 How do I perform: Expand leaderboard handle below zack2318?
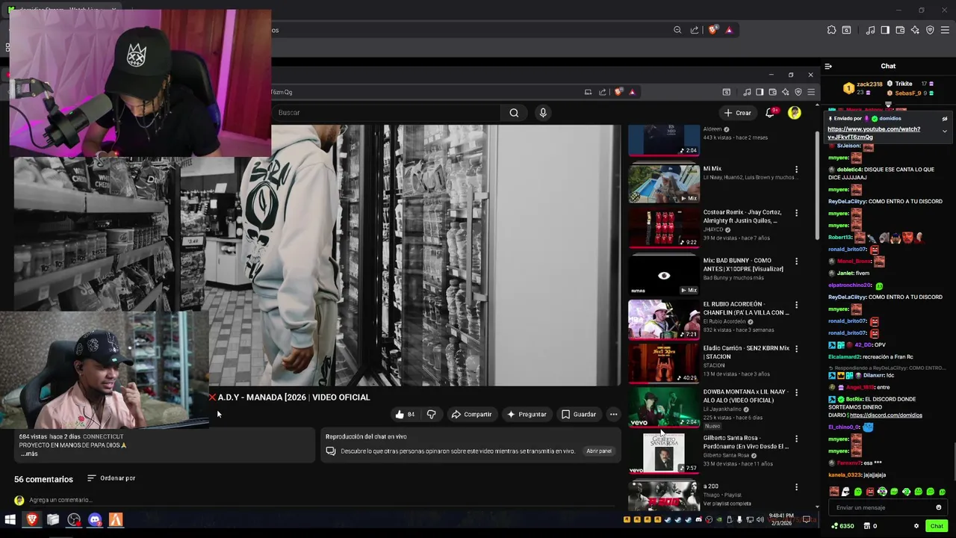tap(888, 105)
